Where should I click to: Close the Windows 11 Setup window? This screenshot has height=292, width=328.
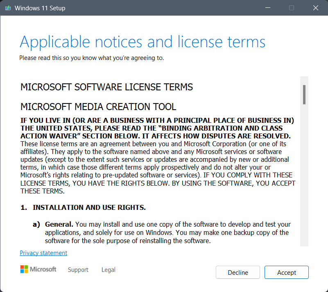tap(316, 7)
